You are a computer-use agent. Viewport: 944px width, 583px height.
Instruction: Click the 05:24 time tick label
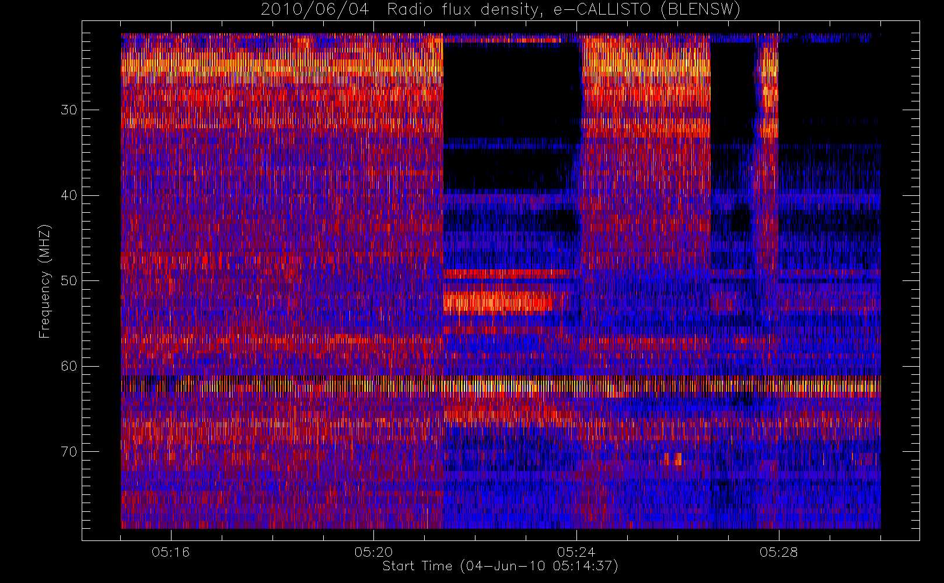tap(576, 552)
